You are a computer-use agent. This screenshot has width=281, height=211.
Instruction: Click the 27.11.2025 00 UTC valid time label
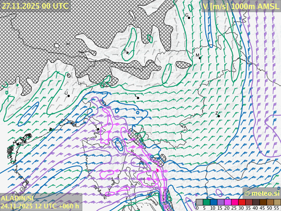(x=35, y=6)
